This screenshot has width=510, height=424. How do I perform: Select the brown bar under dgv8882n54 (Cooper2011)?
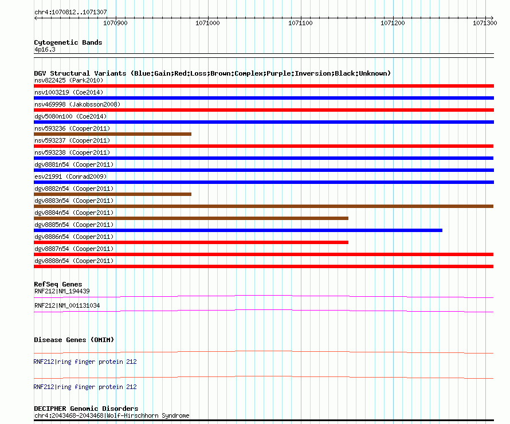point(112,194)
